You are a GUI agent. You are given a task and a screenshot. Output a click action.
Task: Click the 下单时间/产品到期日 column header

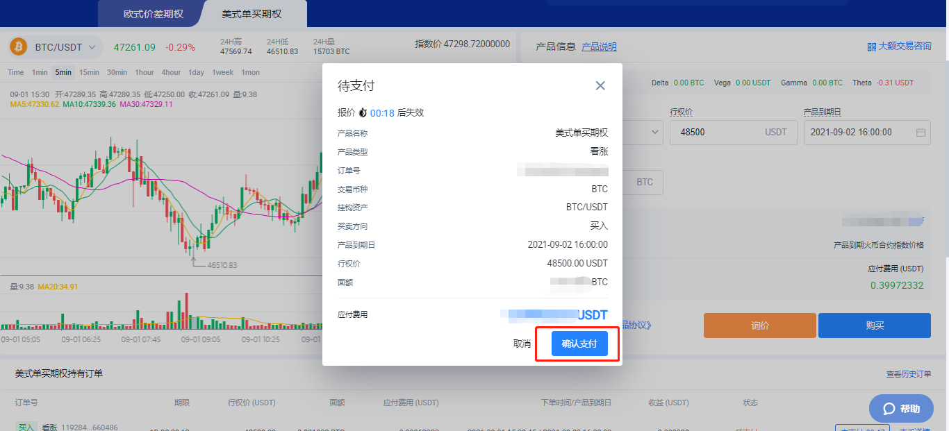click(x=576, y=403)
